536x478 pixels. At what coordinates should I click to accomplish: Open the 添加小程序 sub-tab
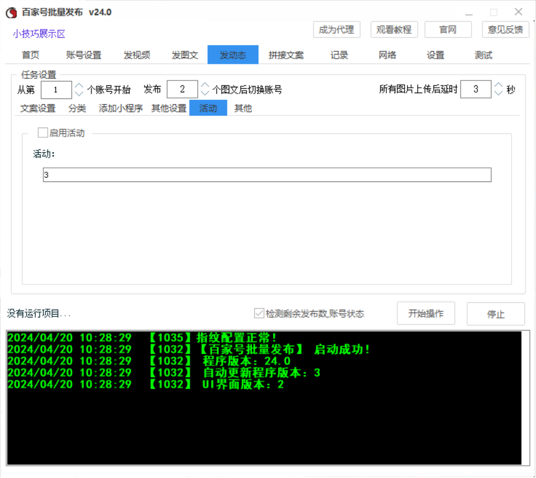pos(121,108)
